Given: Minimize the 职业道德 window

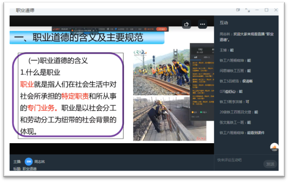Looking at the screenshot, I should [257, 10].
